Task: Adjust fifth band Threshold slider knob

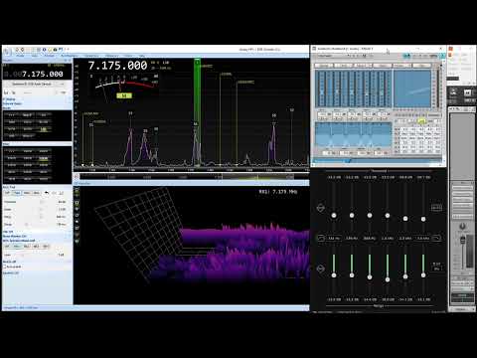Action: tap(405, 219)
